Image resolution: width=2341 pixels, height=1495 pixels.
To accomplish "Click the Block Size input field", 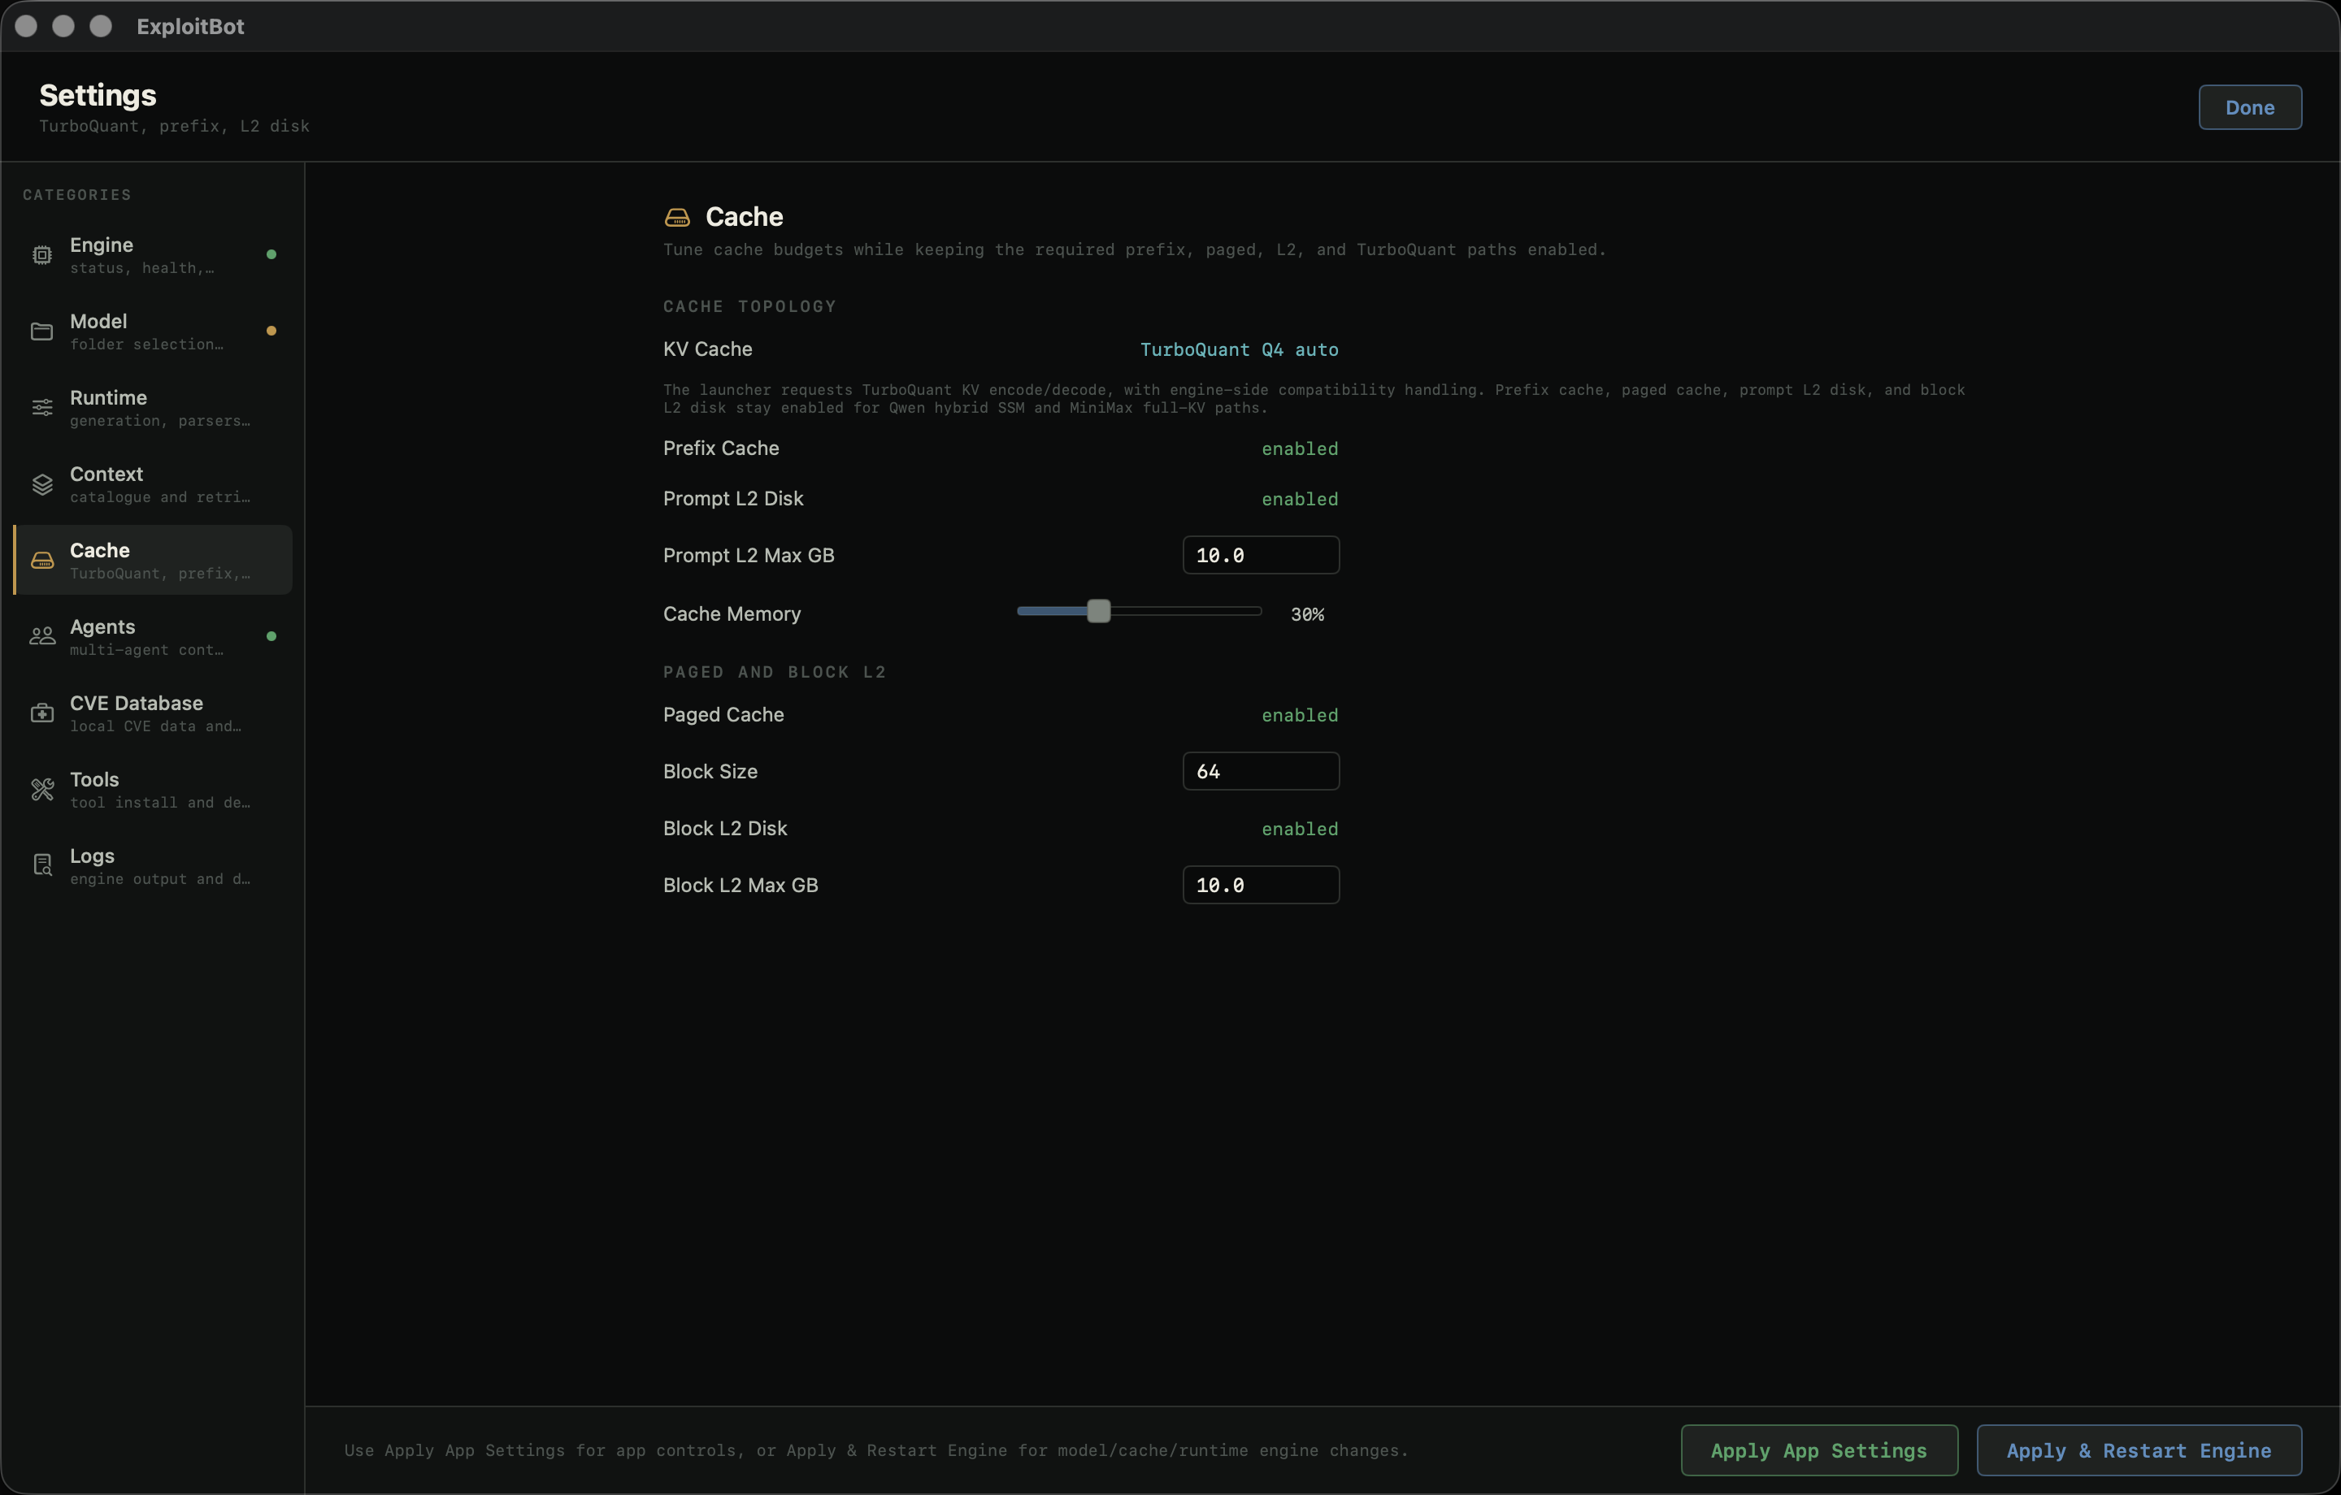I will click(1260, 772).
